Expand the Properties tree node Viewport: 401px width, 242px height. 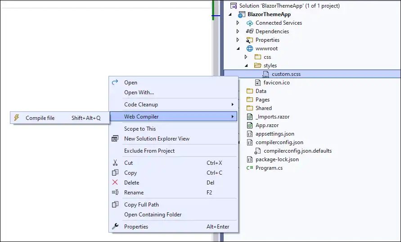tap(238, 40)
